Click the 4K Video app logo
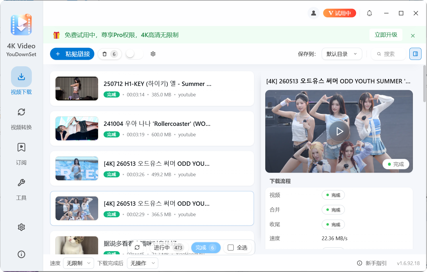Image resolution: width=427 pixels, height=272 pixels. pyautogui.click(x=21, y=25)
